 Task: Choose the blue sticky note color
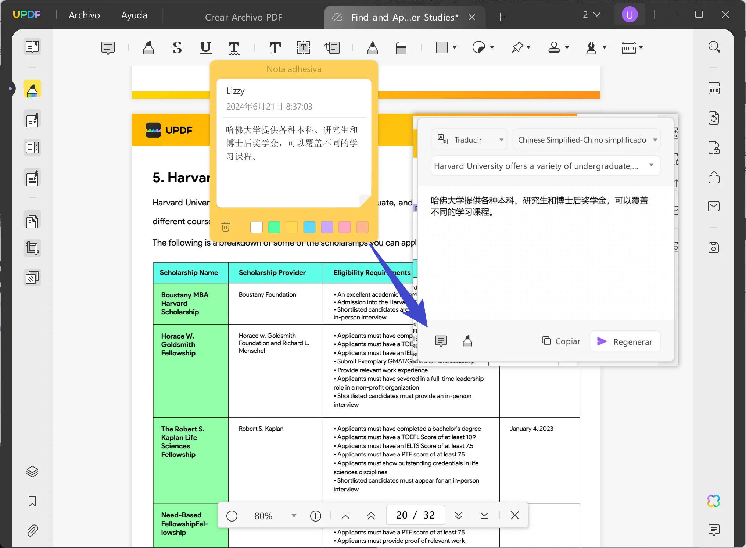pyautogui.click(x=309, y=227)
